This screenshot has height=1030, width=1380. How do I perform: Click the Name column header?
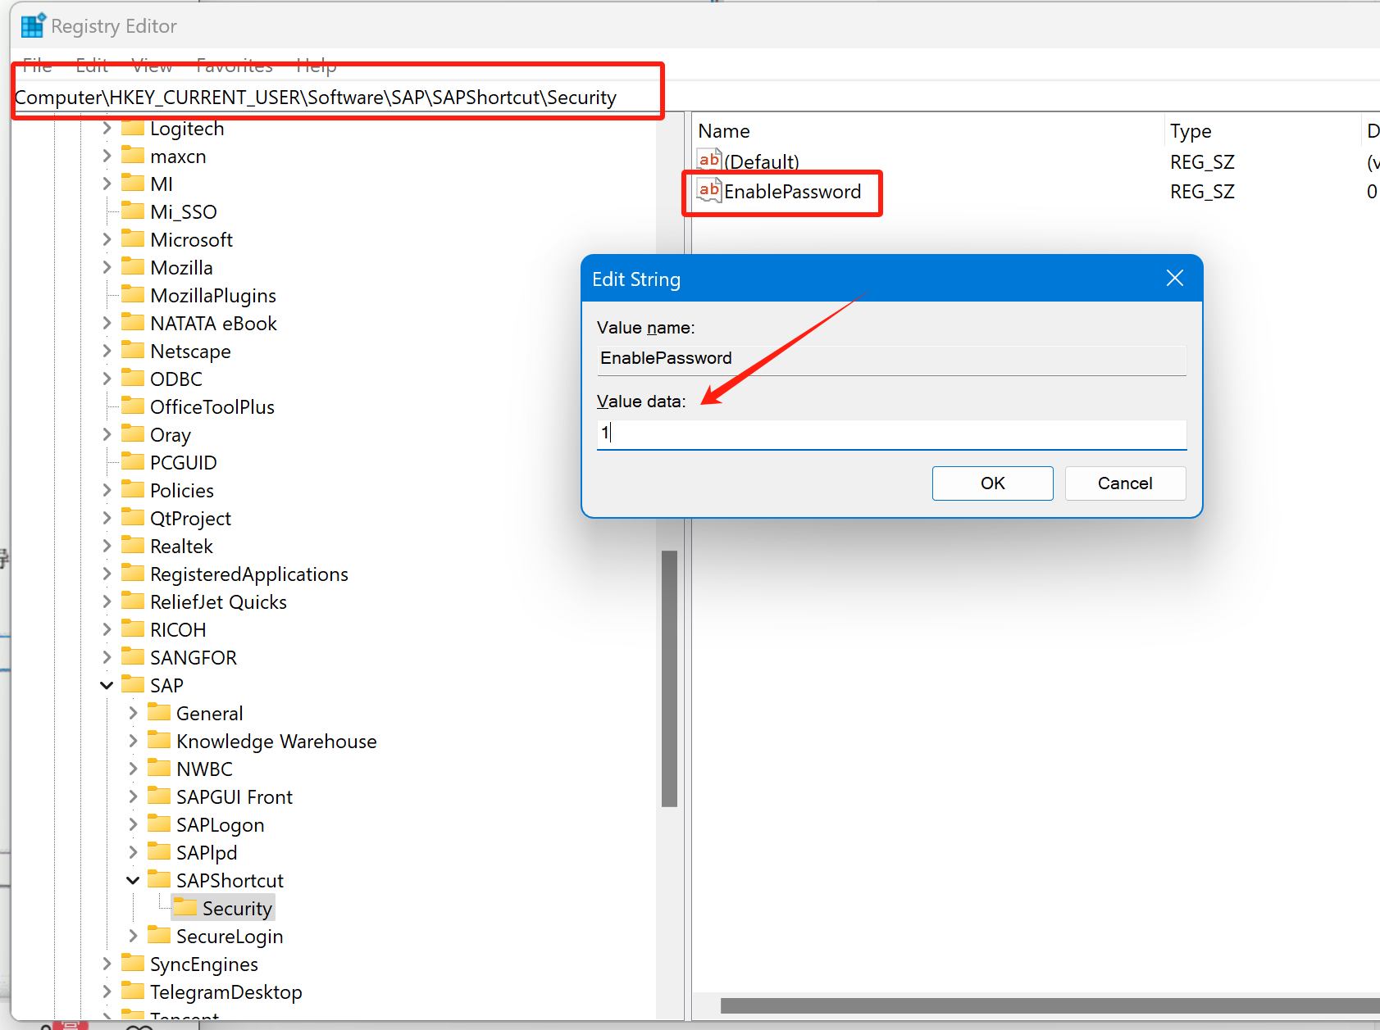[x=724, y=130]
